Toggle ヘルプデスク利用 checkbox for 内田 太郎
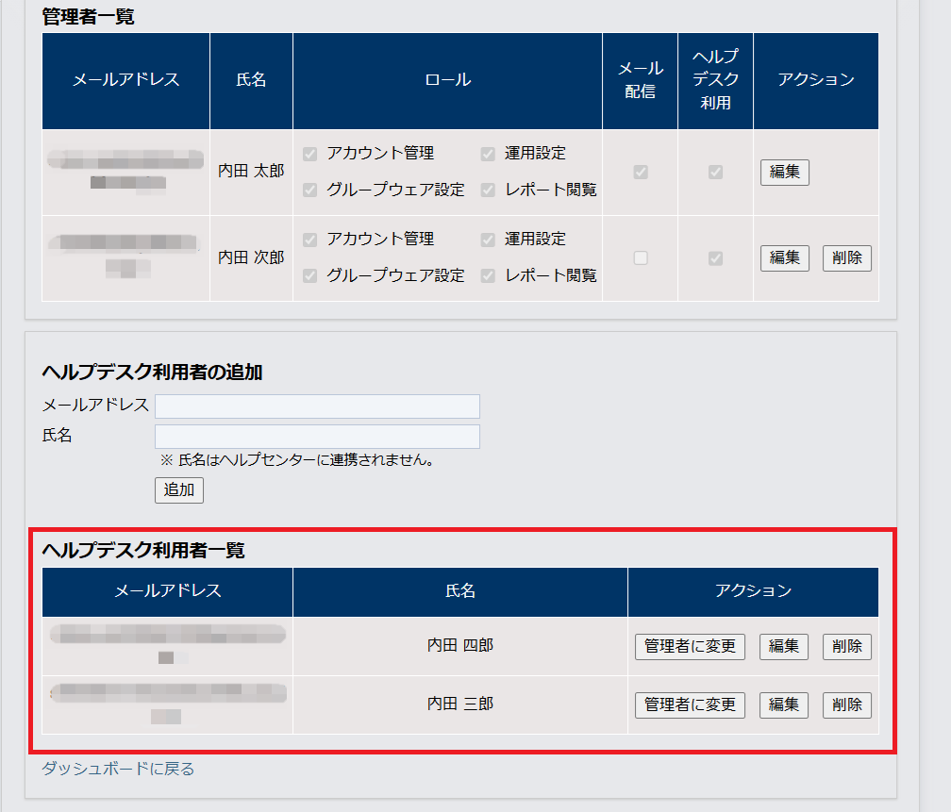 pos(714,172)
